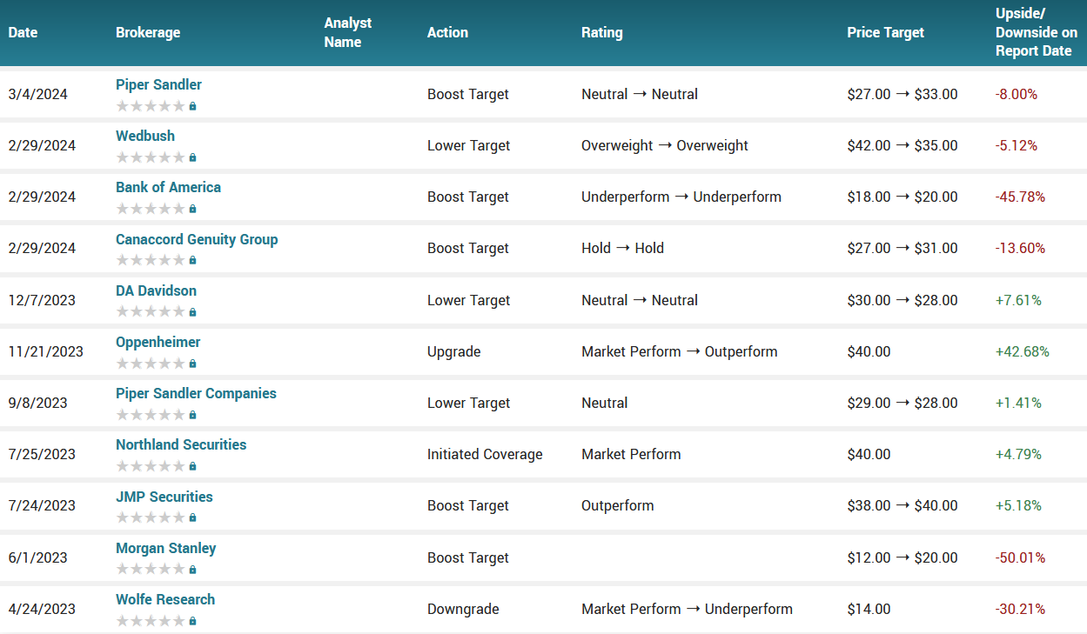Click the Upgrade action cell
1087x634 pixels.
coord(454,351)
